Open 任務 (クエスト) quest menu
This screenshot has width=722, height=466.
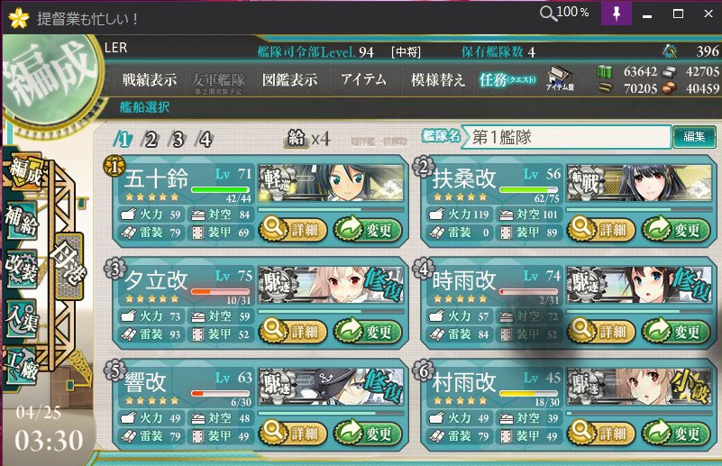507,80
